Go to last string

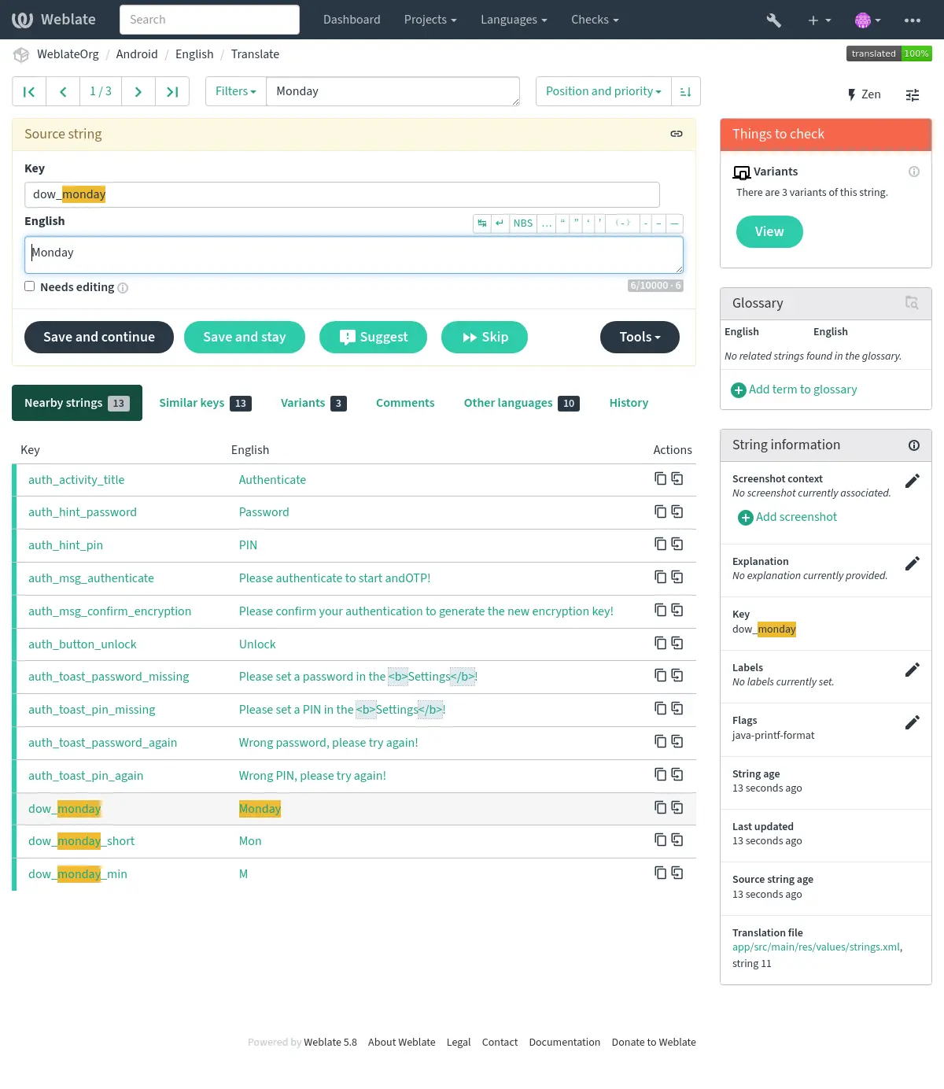point(172,91)
